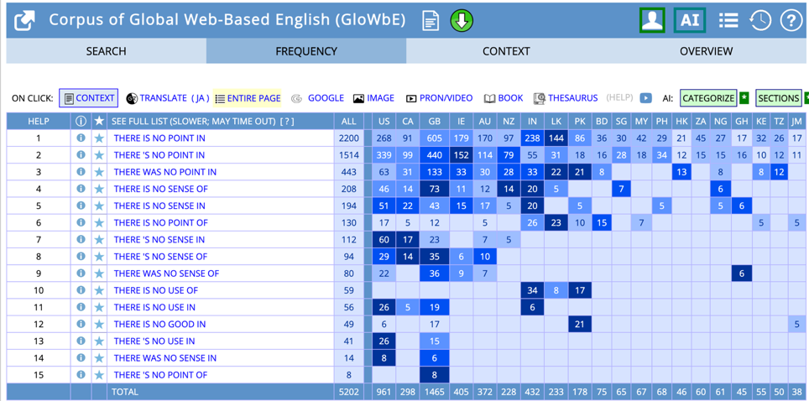Star the THERE IS NO POINT IN row
The image size is (809, 401).
pos(99,138)
